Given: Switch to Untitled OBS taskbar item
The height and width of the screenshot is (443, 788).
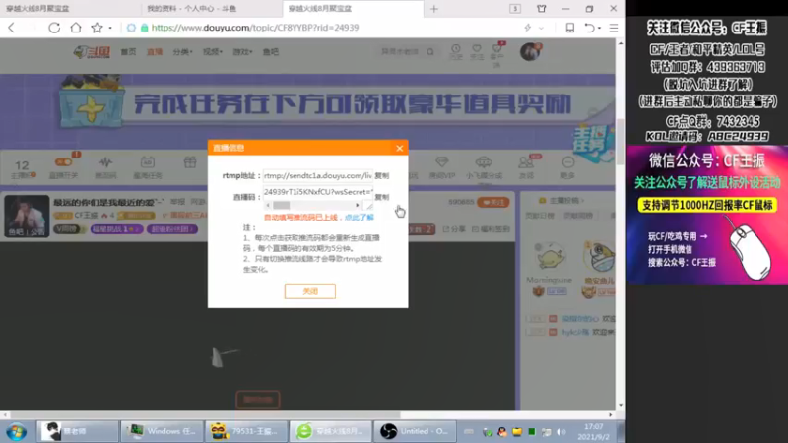Looking at the screenshot, I should tap(415, 431).
